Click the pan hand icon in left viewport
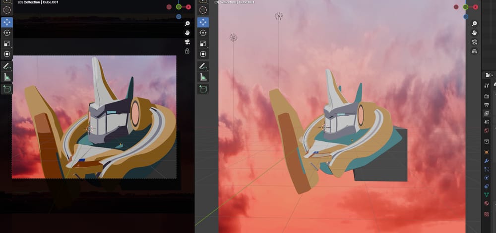Screen dimensions: 496x233 tap(187, 33)
